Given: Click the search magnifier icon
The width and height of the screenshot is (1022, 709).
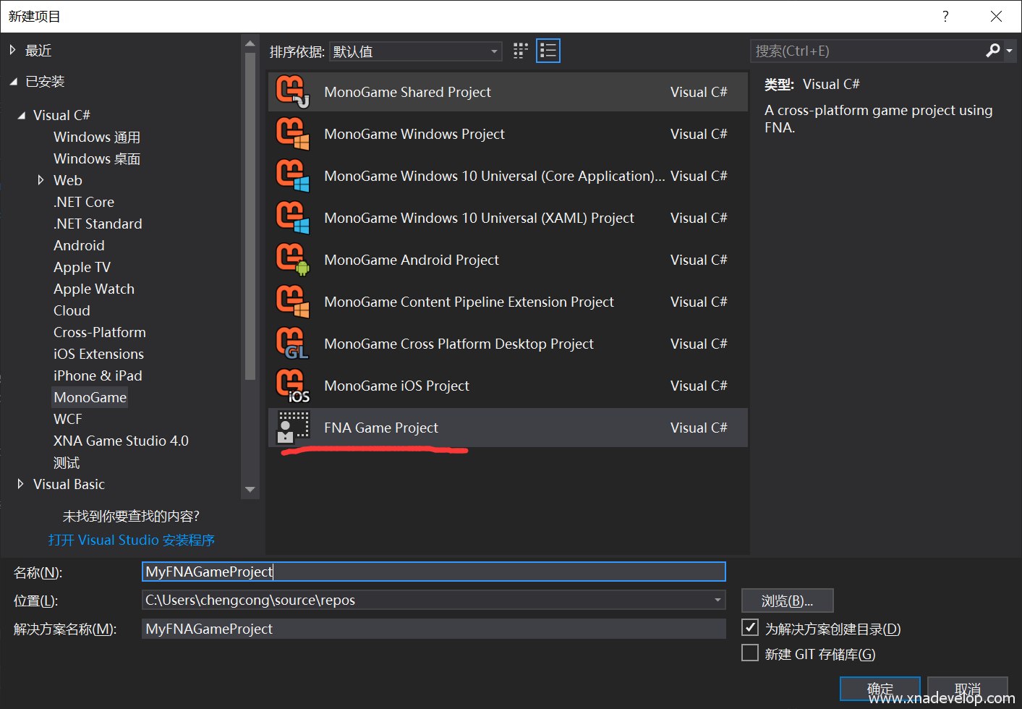Looking at the screenshot, I should 993,51.
